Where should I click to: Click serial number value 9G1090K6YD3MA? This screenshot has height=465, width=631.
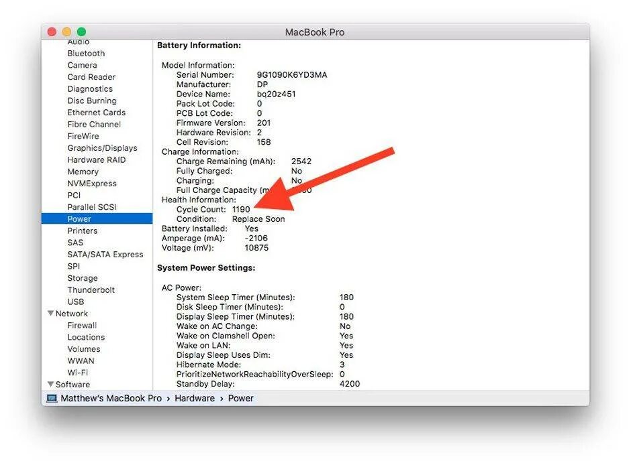(292, 74)
